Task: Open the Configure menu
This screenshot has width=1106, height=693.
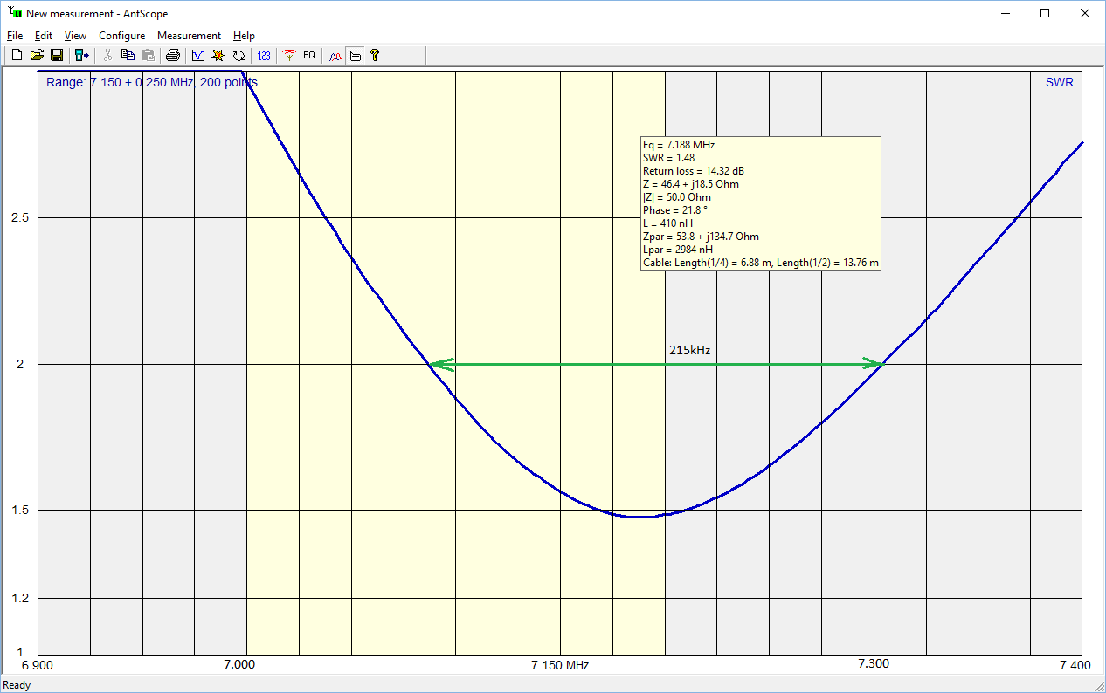Action: coord(121,36)
